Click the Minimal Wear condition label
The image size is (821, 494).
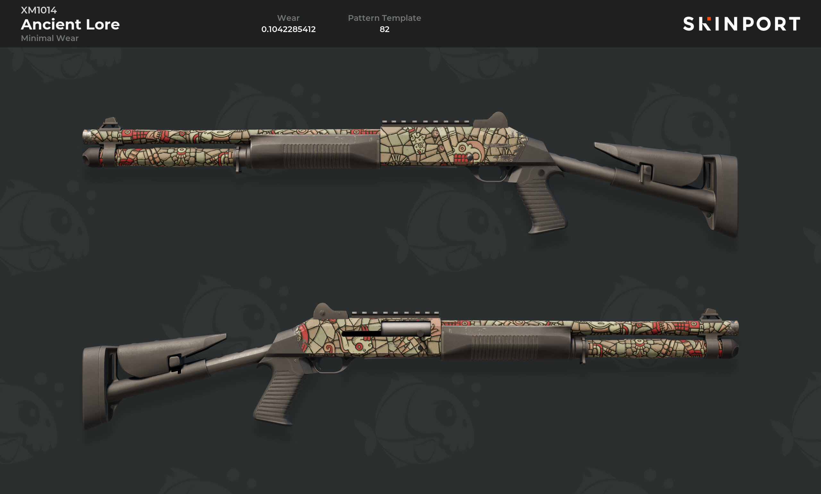[50, 38]
